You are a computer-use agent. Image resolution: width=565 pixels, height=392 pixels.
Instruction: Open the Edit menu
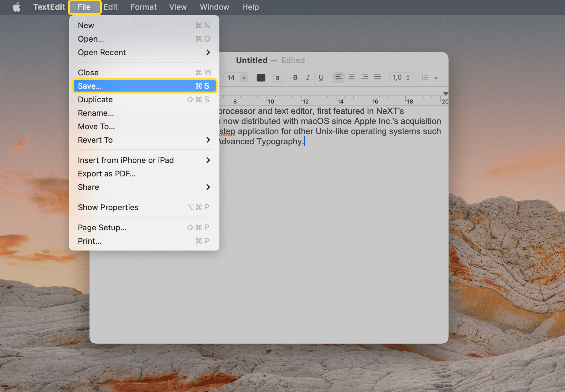(111, 7)
